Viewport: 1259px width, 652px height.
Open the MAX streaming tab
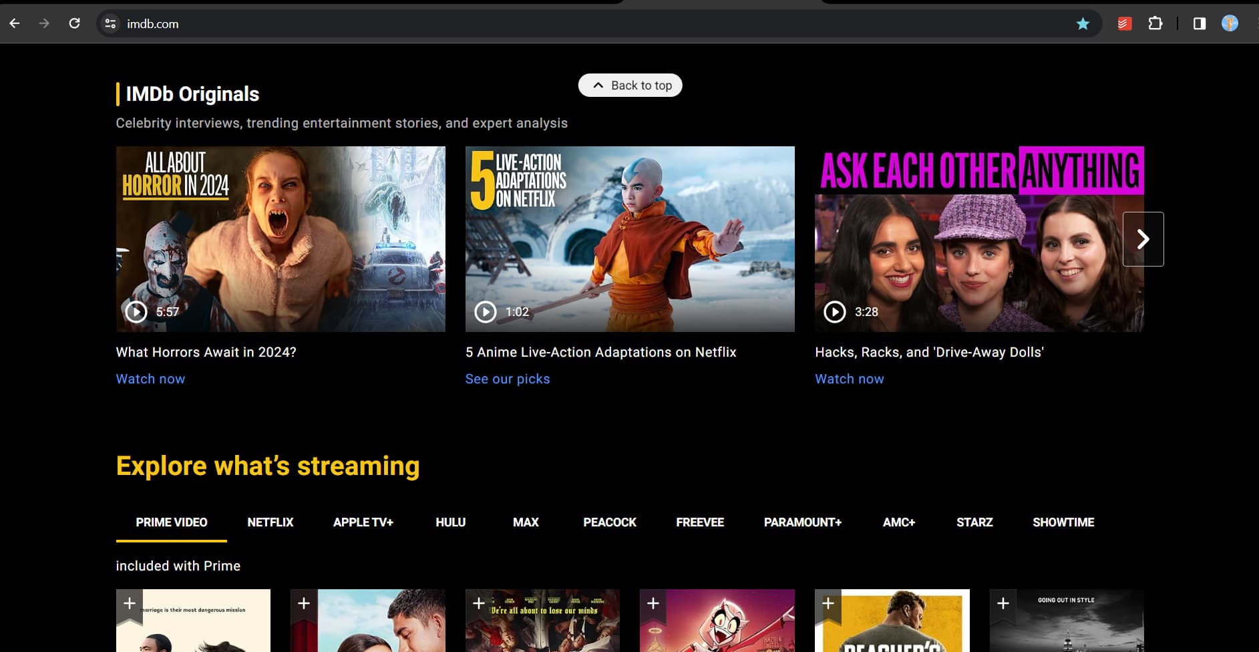526,522
